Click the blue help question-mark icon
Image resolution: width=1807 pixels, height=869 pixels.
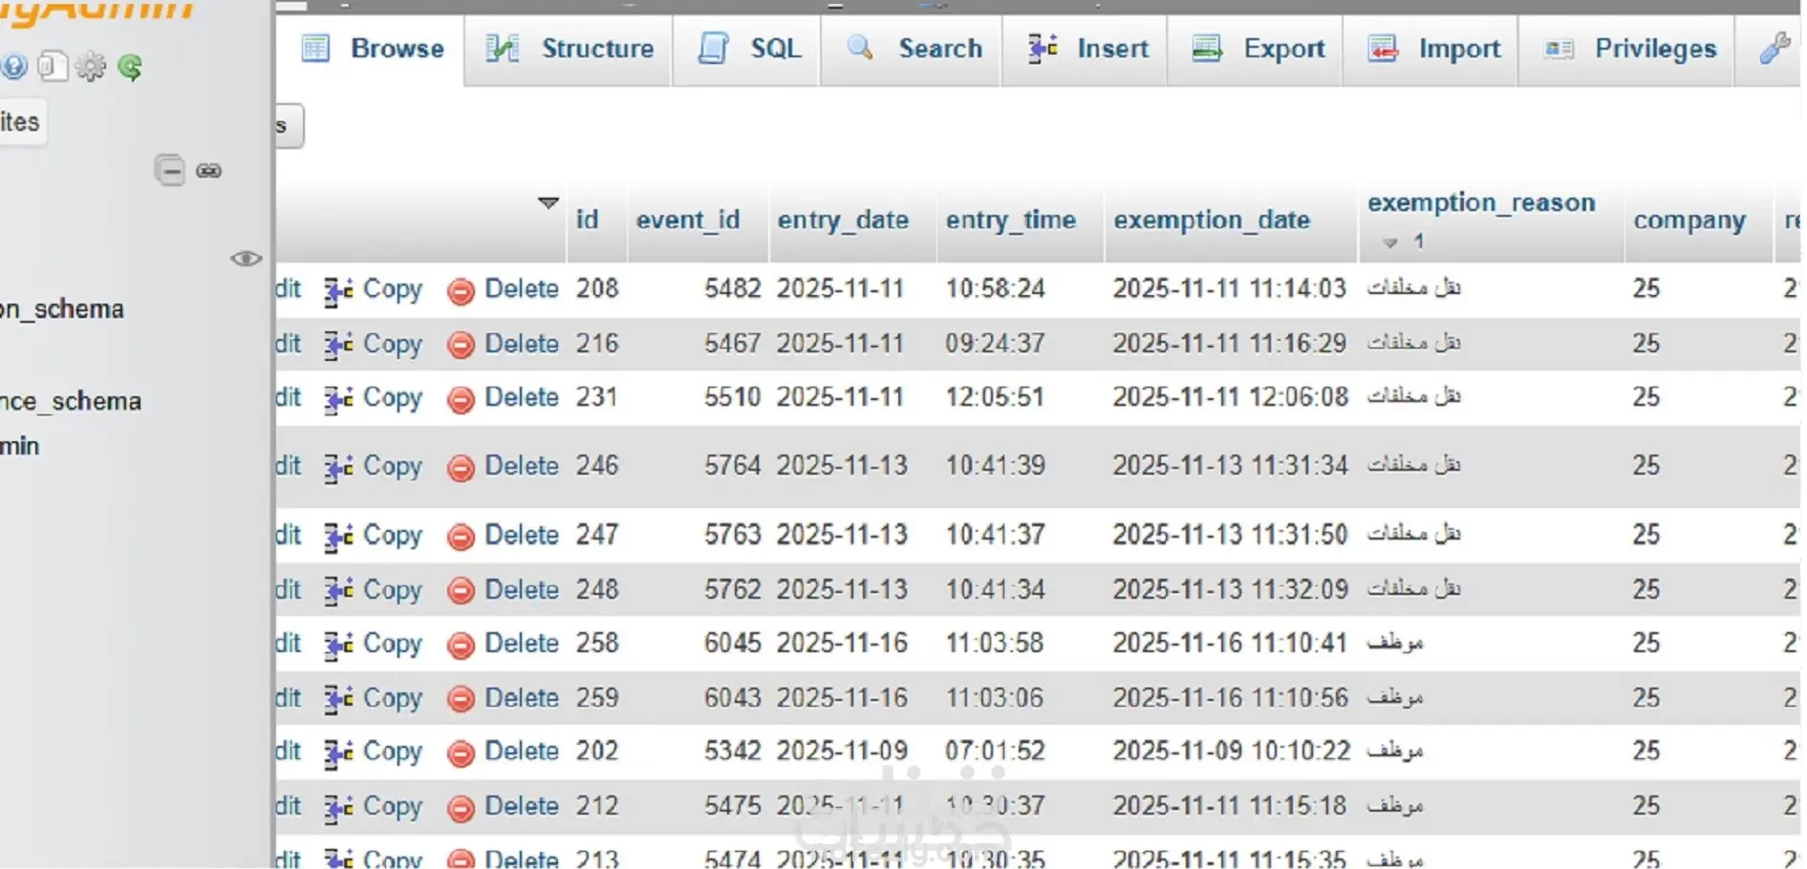pyautogui.click(x=13, y=66)
